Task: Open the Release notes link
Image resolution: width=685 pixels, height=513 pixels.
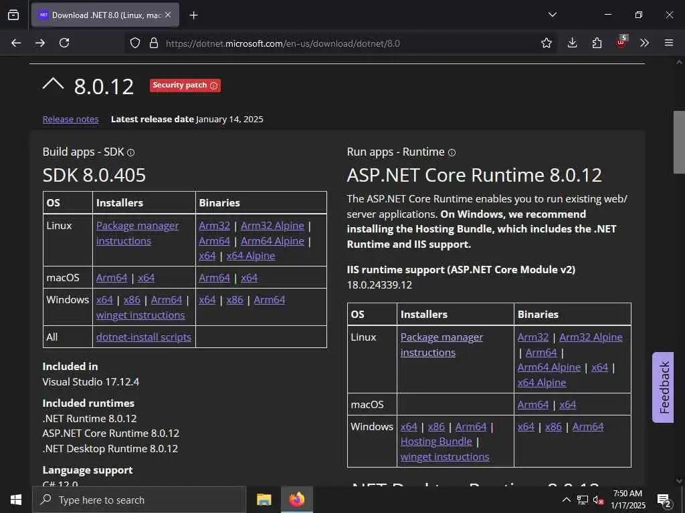Action: coord(70,119)
